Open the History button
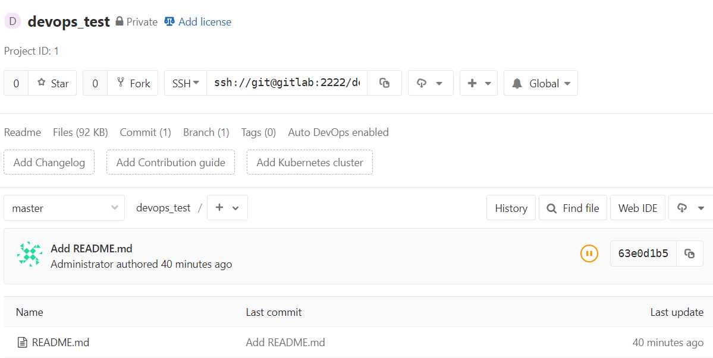The image size is (713, 358). click(511, 208)
